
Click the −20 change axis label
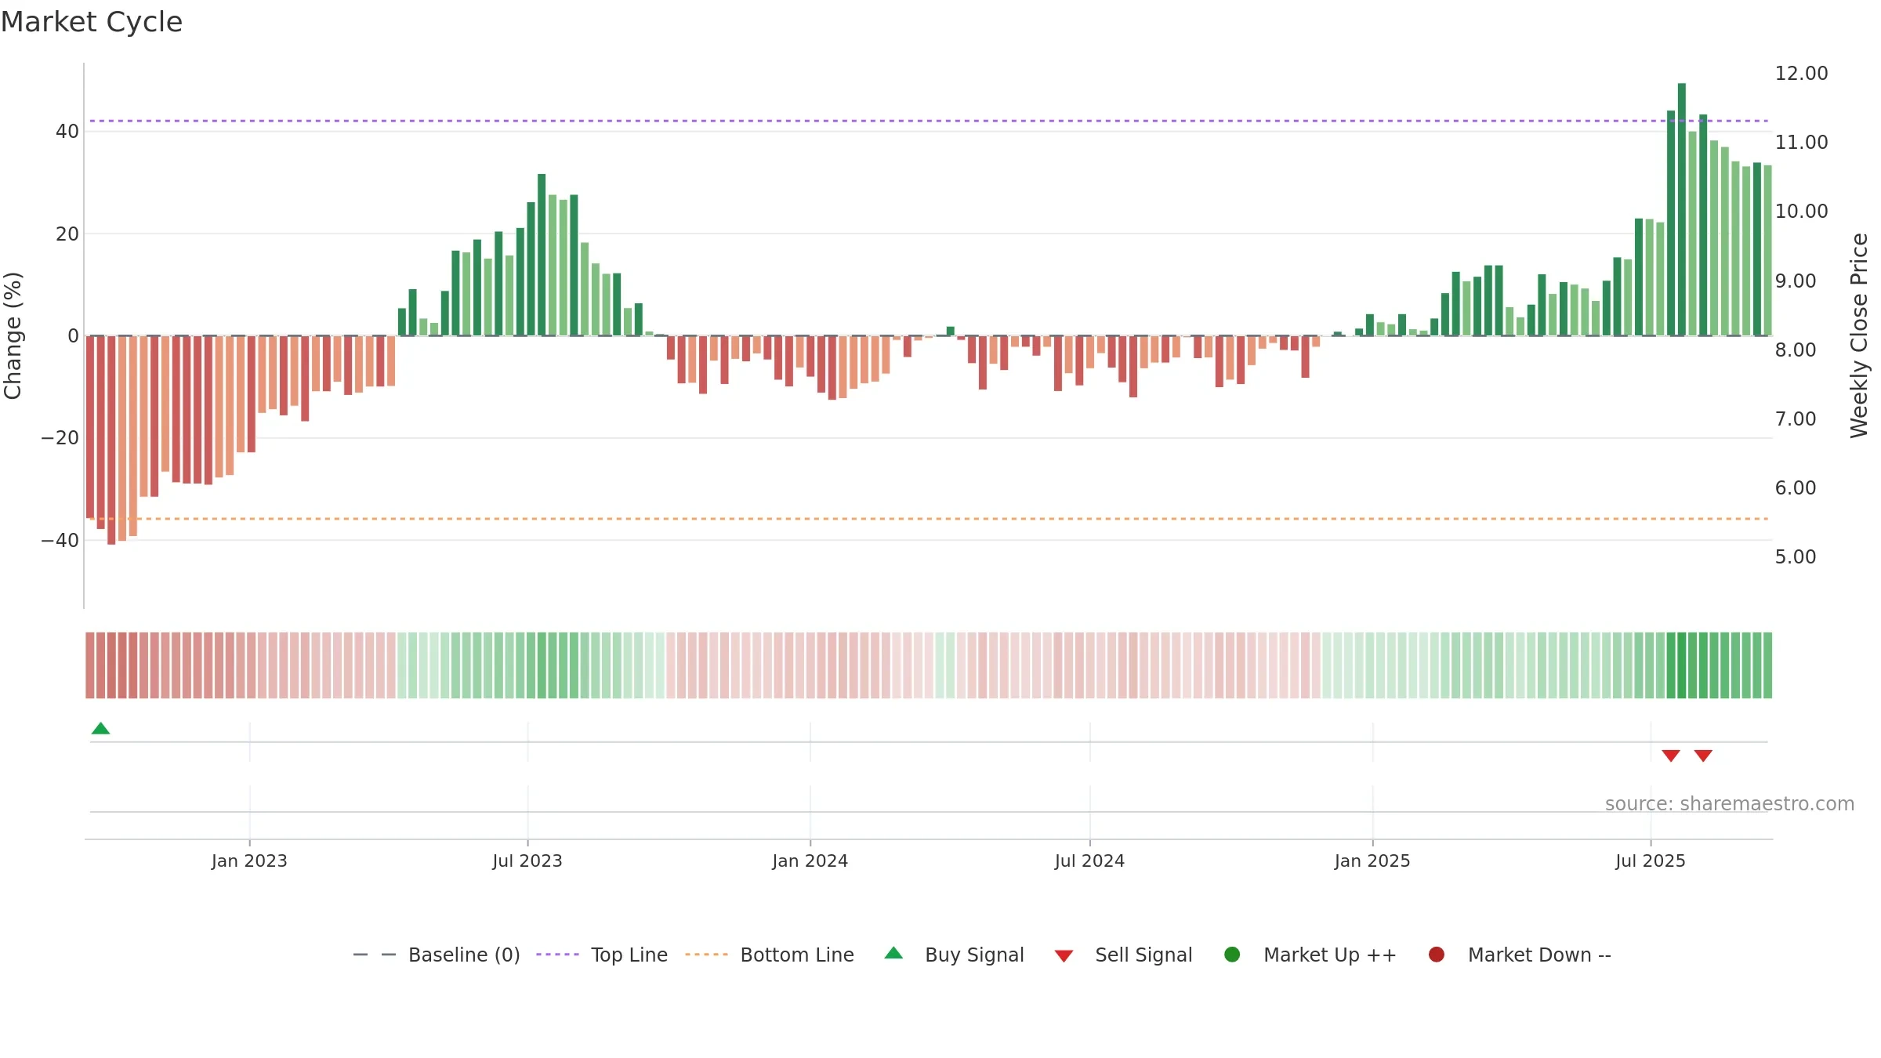point(60,438)
